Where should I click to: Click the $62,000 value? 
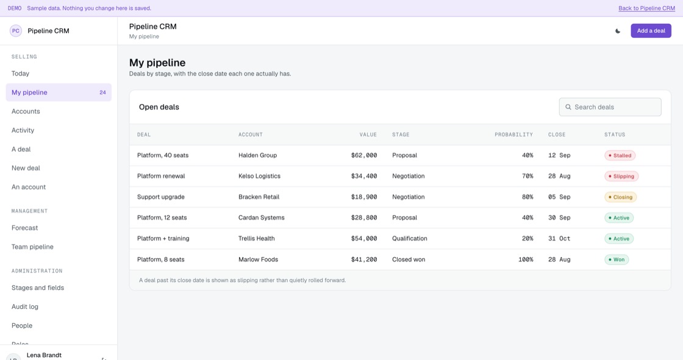[364, 155]
